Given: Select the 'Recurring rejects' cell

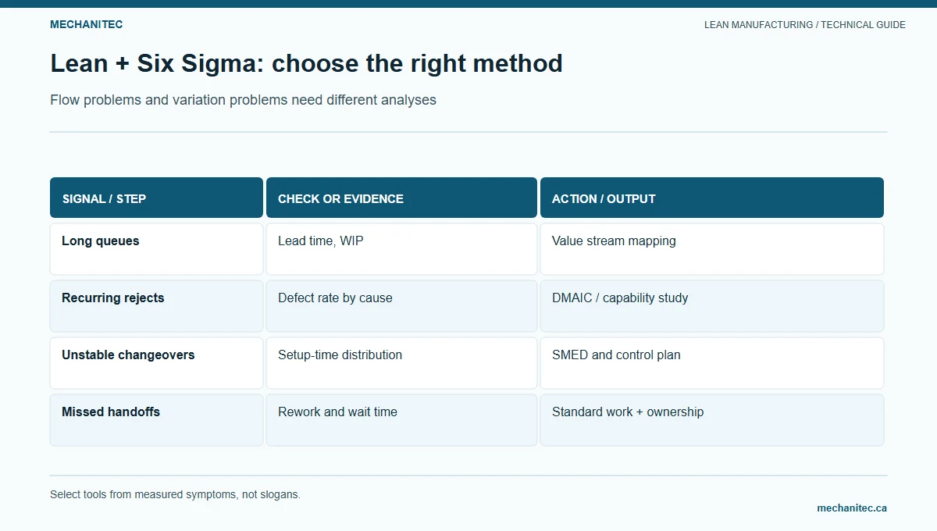Looking at the screenshot, I should coord(156,306).
